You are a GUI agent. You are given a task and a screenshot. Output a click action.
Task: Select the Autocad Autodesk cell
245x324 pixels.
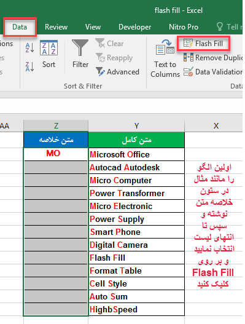coord(136,167)
